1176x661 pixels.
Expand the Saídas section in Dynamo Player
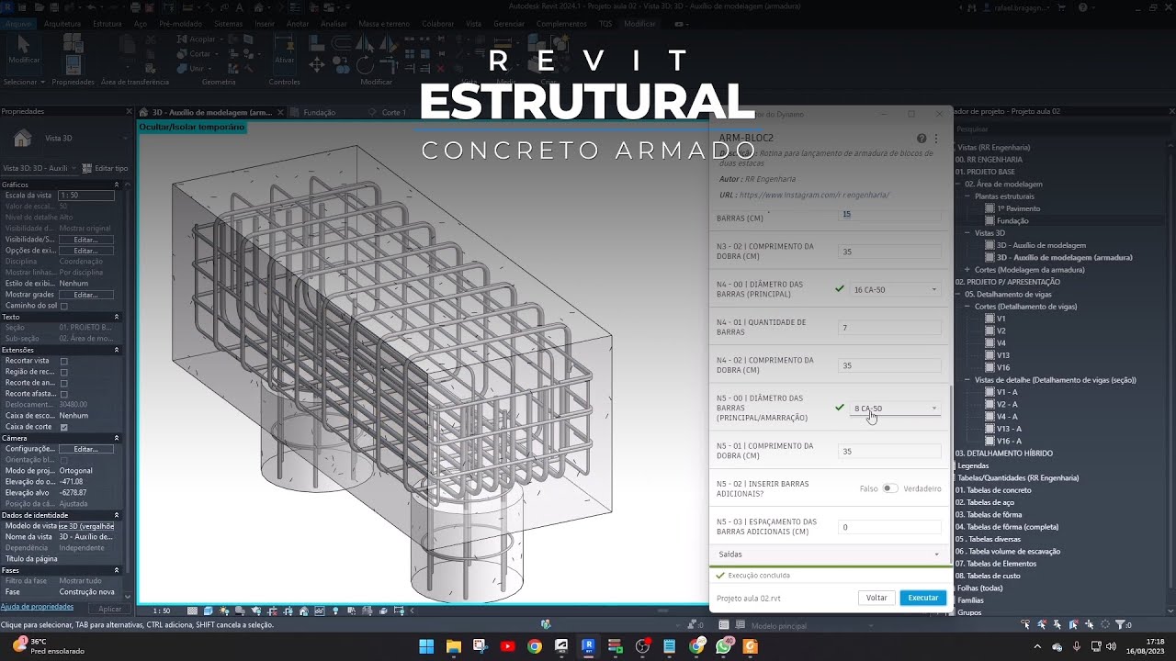click(x=830, y=555)
